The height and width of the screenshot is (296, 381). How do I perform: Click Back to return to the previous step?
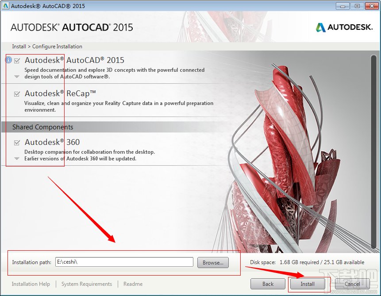click(x=268, y=284)
